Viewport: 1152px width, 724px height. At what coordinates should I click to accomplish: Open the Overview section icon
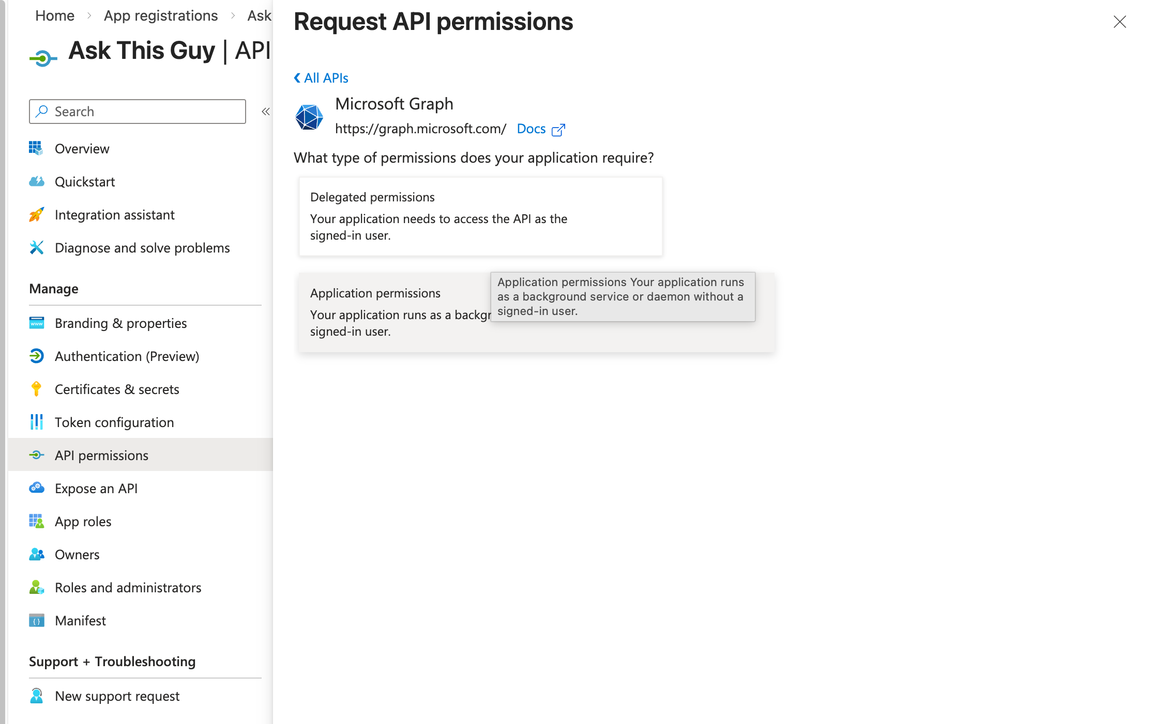point(37,148)
